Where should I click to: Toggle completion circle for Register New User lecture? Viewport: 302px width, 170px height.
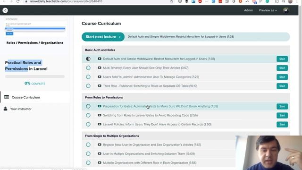(88, 145)
